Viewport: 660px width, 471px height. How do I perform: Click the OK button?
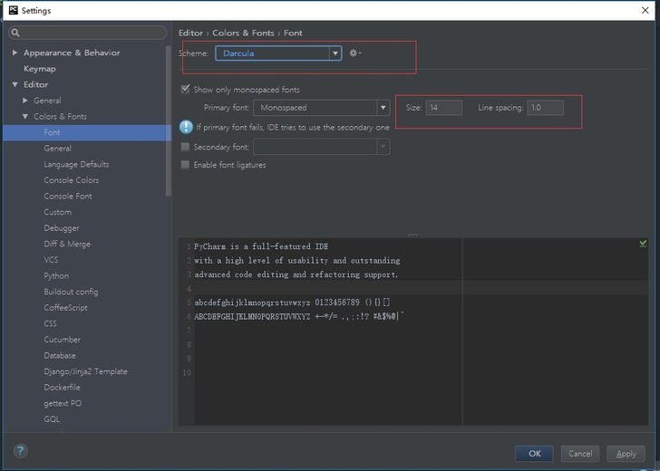pyautogui.click(x=534, y=454)
